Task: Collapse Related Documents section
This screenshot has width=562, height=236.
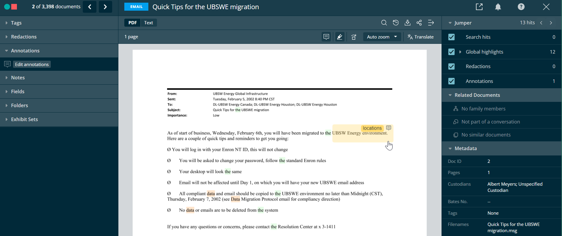Action: point(450,95)
